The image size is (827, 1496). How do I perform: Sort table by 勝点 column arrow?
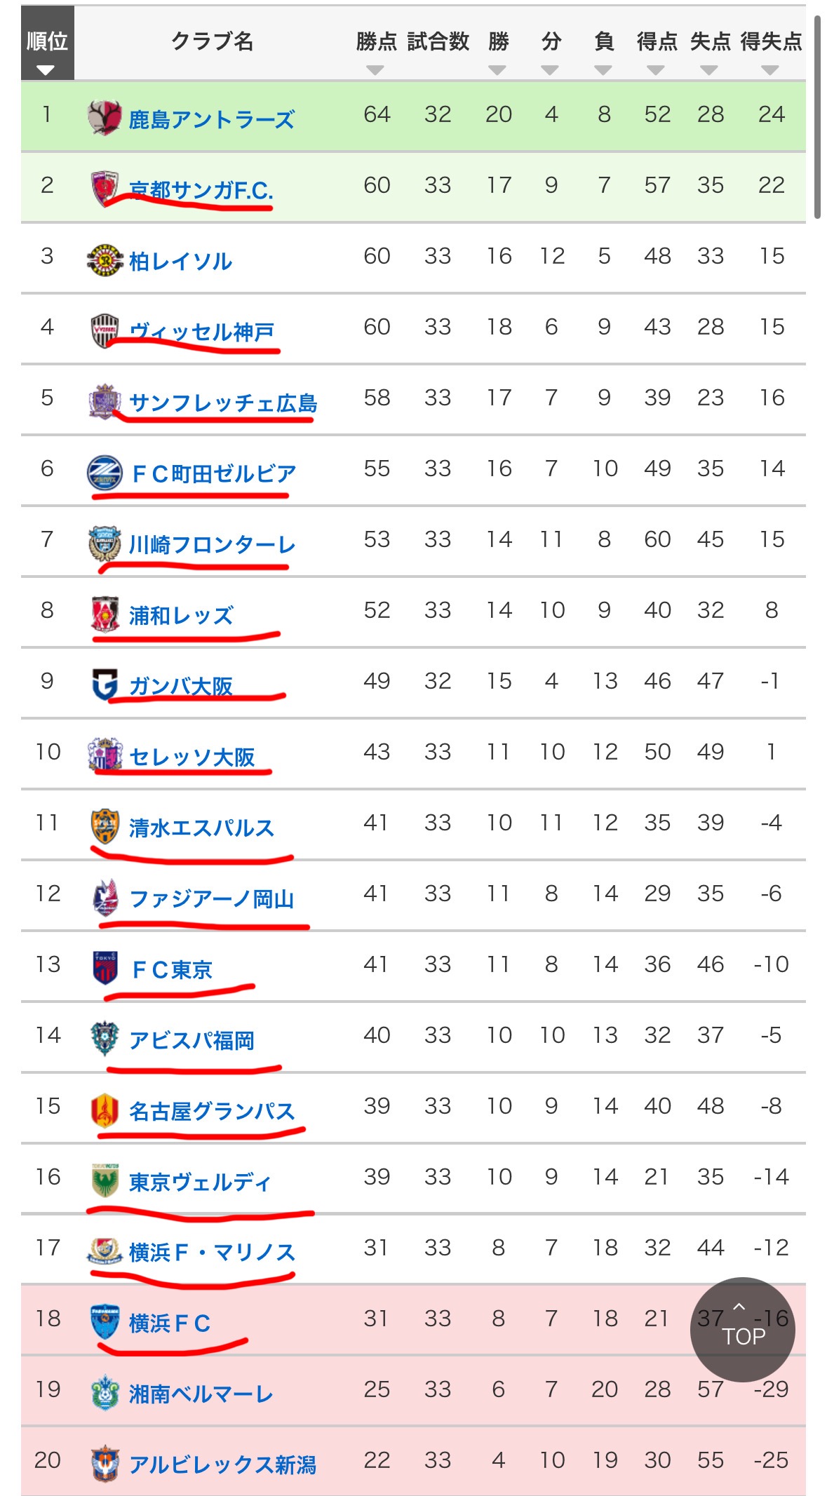point(375,70)
